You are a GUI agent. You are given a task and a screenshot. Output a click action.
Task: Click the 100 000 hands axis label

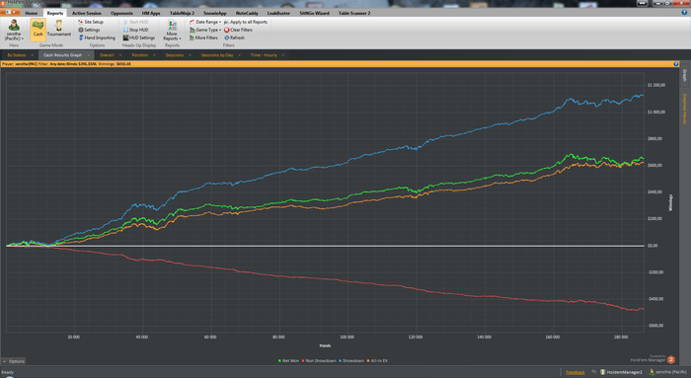point(346,337)
